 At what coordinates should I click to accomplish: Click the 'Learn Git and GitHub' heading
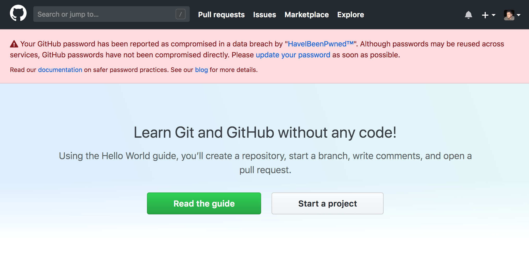265,132
